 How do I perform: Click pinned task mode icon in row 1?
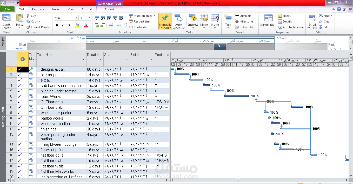click(x=31, y=69)
